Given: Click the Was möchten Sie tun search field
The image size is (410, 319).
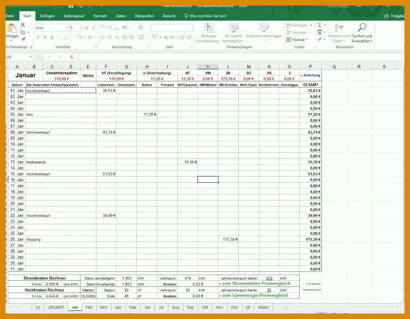Looking at the screenshot, I should [x=206, y=16].
